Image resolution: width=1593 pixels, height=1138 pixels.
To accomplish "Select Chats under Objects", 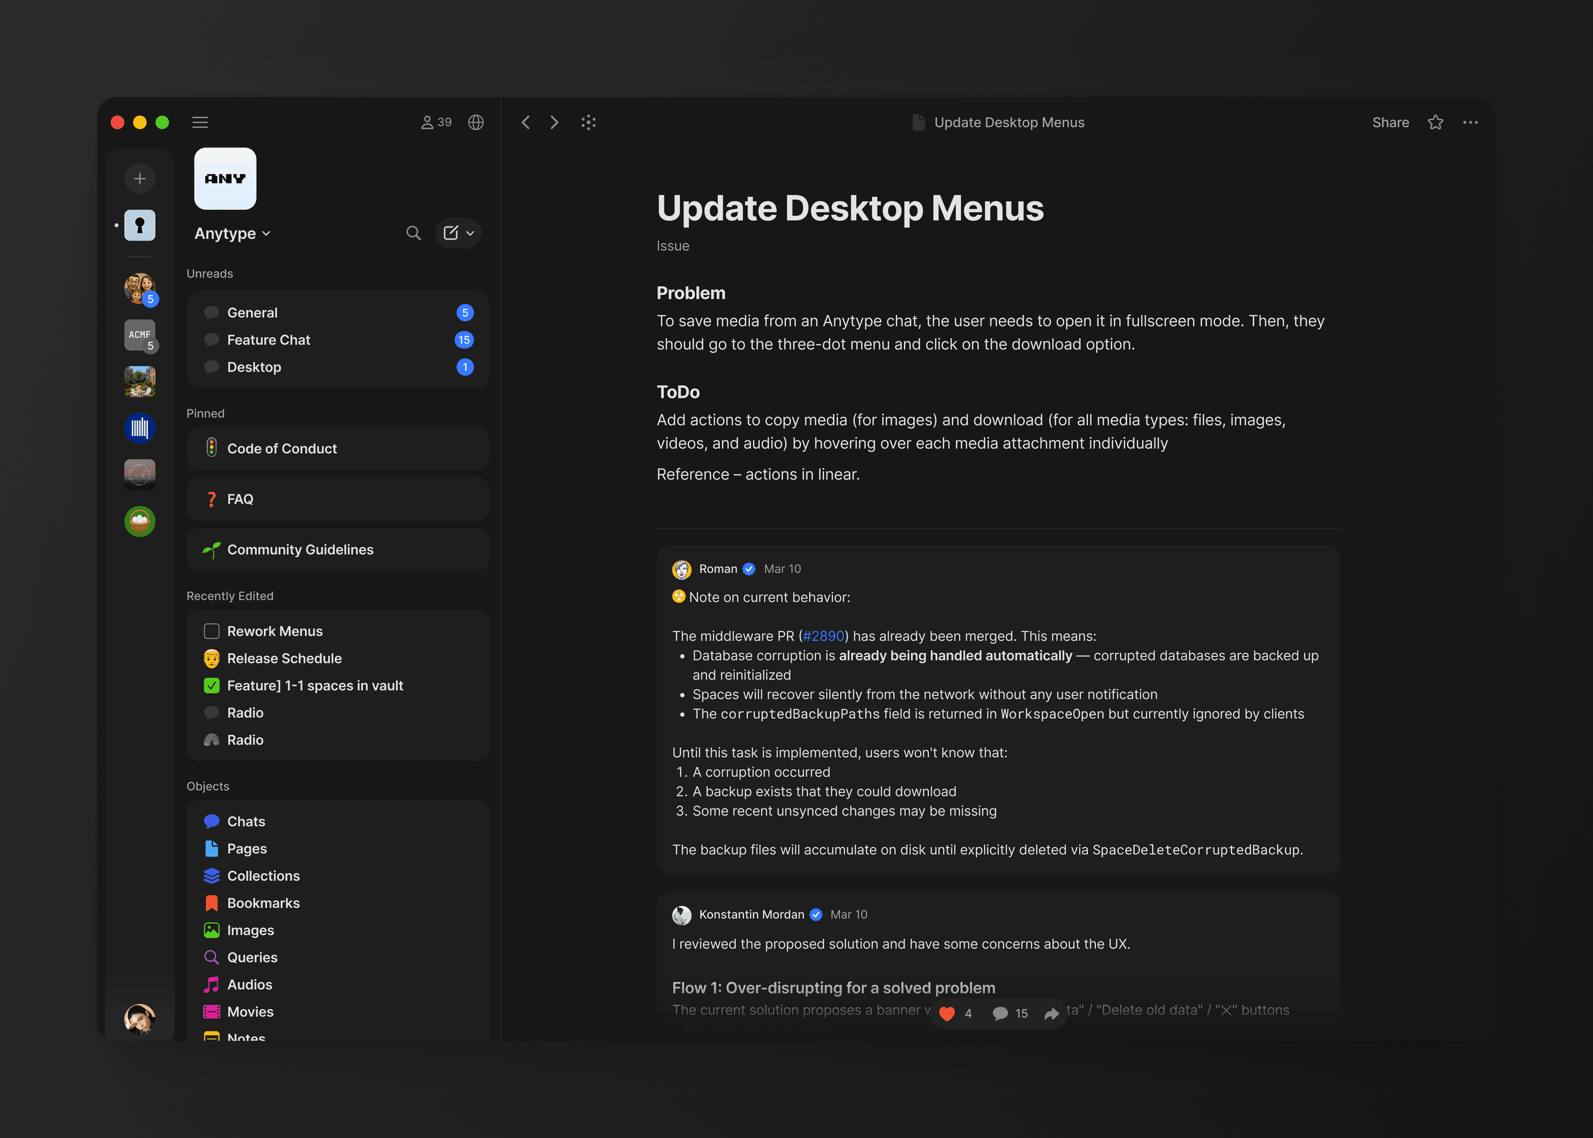I will (x=338, y=821).
